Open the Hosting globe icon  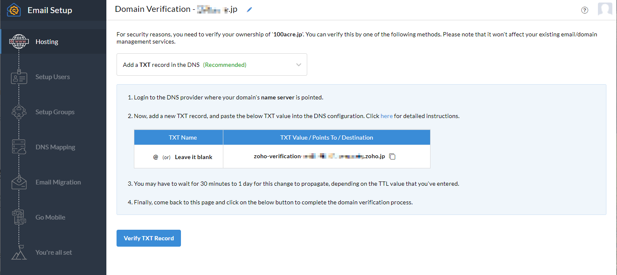pos(19,41)
